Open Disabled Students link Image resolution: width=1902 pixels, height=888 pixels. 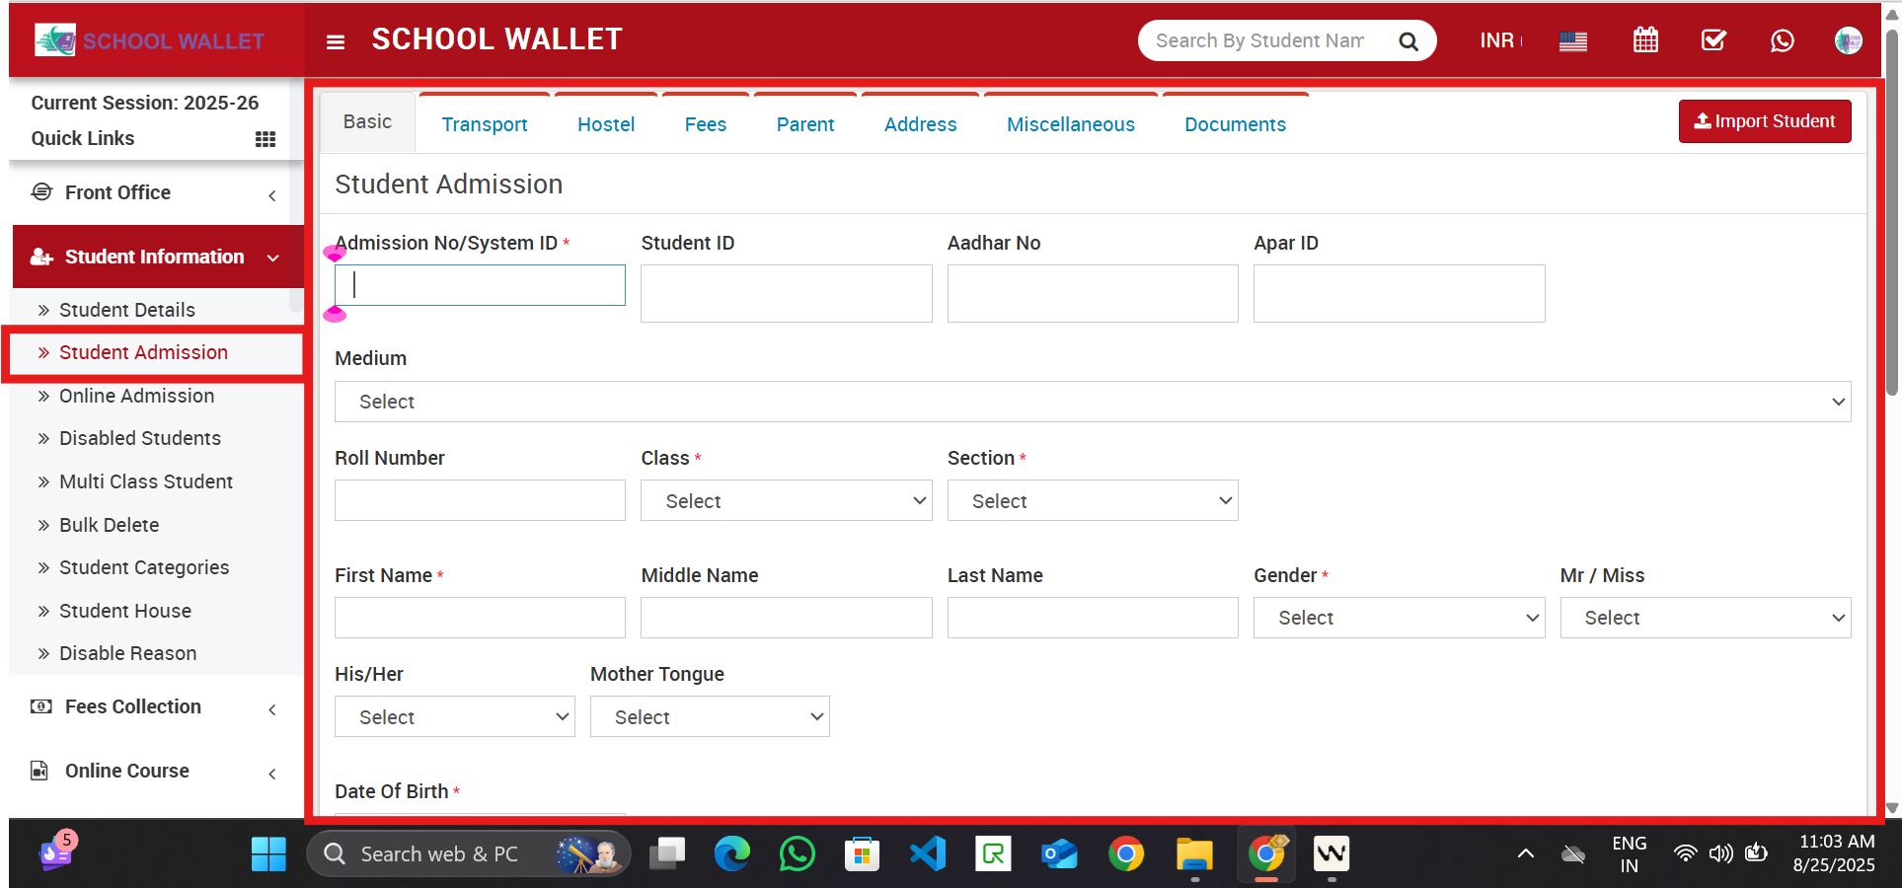[140, 438]
